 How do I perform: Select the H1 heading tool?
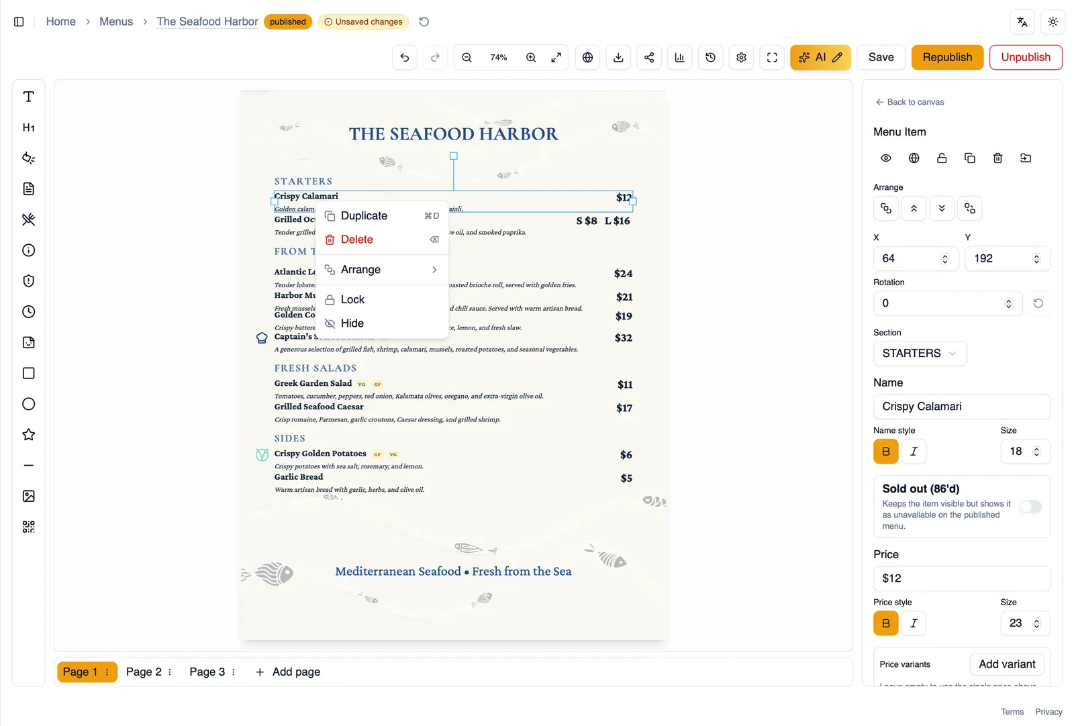28,127
